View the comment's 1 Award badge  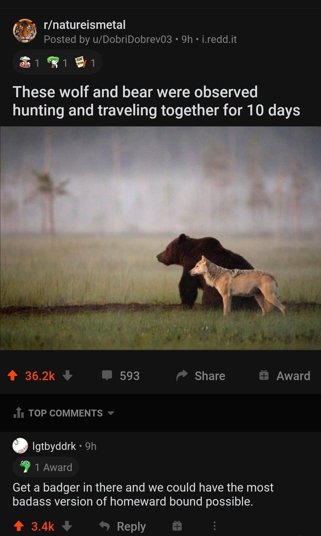click(x=45, y=467)
